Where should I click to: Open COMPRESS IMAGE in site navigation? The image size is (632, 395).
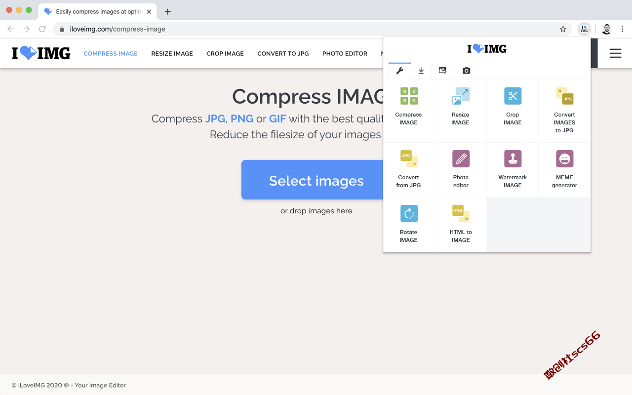tap(111, 53)
